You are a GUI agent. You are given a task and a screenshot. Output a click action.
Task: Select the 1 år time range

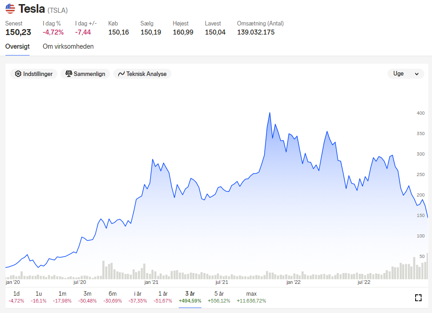163,297
